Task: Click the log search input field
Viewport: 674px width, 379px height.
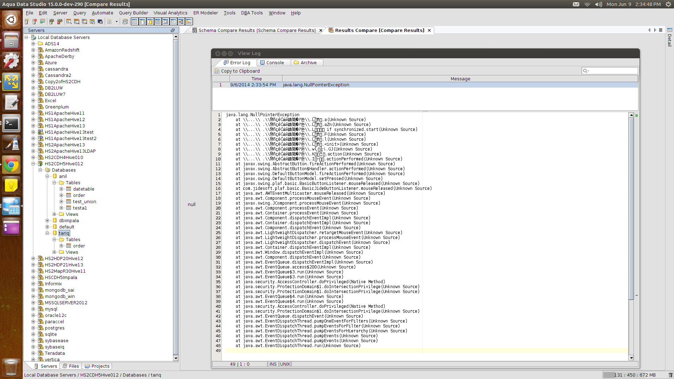Action: 612,71
